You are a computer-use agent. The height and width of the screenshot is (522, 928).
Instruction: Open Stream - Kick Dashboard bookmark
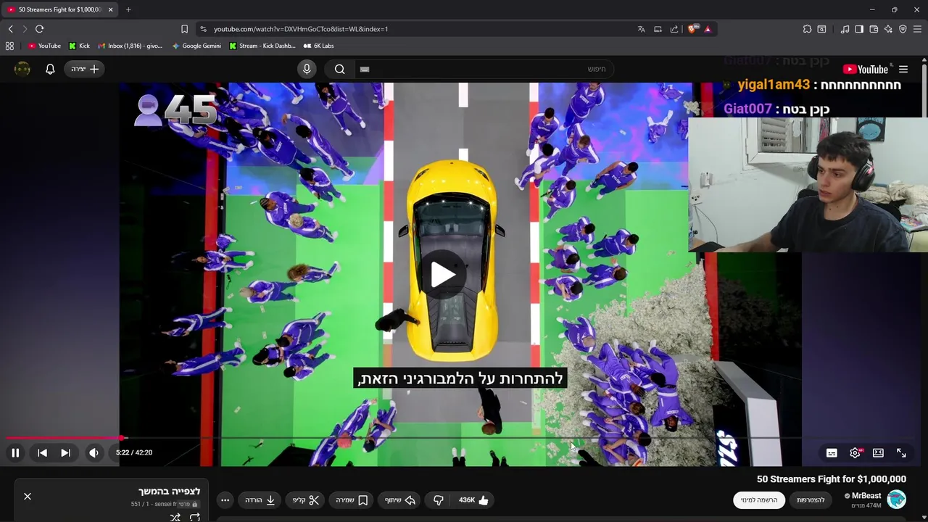click(262, 46)
